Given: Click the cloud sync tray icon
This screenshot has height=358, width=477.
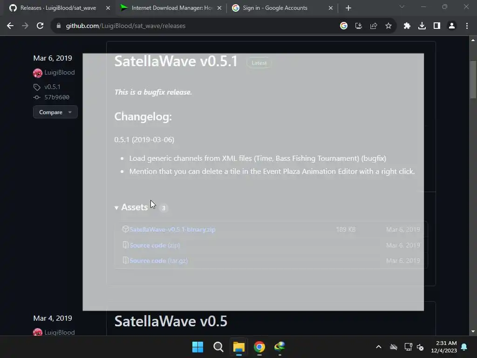Looking at the screenshot, I should pyautogui.click(x=394, y=347).
